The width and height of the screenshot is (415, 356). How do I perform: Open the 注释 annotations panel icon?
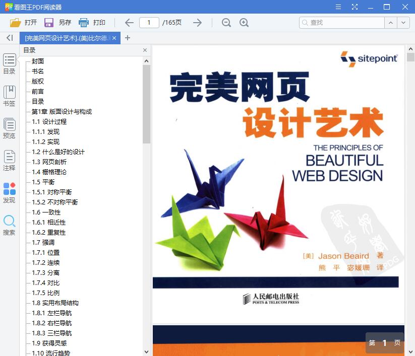coord(9,160)
